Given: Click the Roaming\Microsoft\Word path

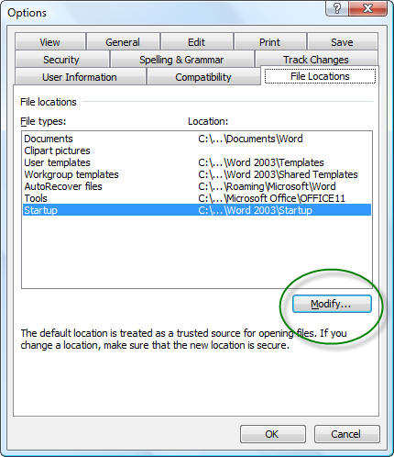Looking at the screenshot, I should tap(267, 186).
